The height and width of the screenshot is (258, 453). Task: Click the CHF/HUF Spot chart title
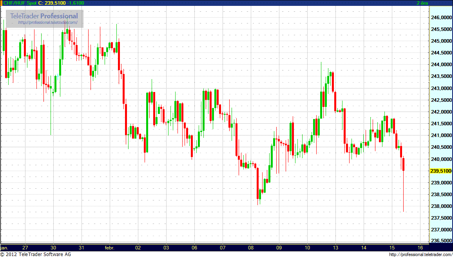(x=20, y=3)
